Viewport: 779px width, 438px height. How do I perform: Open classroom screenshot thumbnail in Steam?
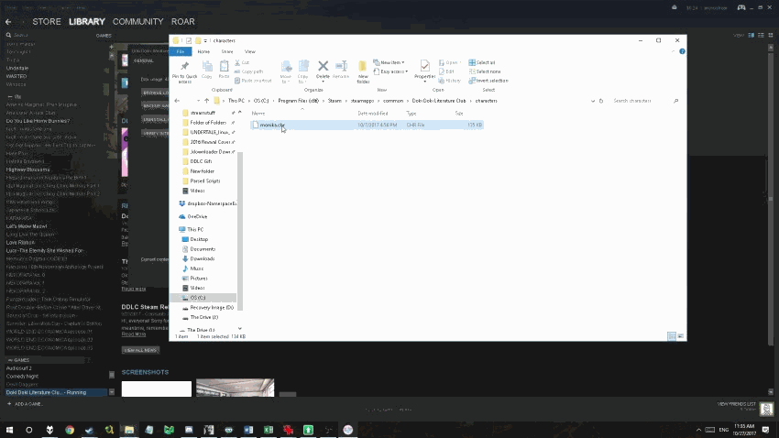[x=235, y=388]
